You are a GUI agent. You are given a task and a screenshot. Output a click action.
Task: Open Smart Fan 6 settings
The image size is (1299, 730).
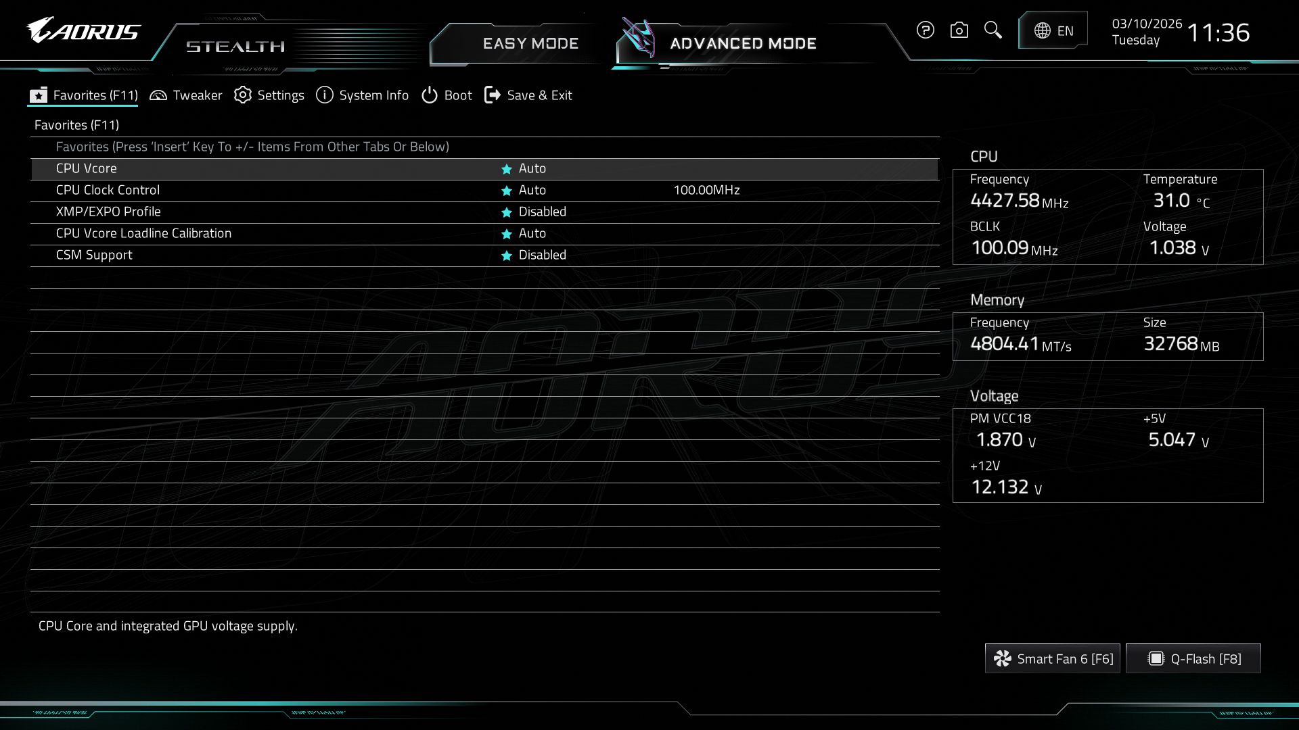click(x=1052, y=658)
